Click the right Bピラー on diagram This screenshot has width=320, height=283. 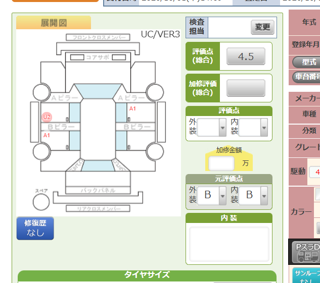click(135, 127)
